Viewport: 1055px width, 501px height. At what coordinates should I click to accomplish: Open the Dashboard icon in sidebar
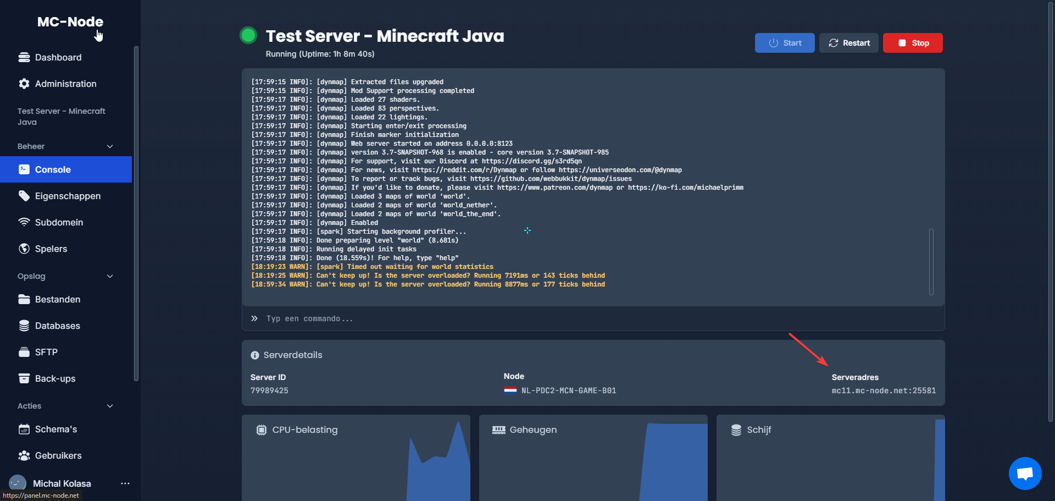click(x=24, y=57)
